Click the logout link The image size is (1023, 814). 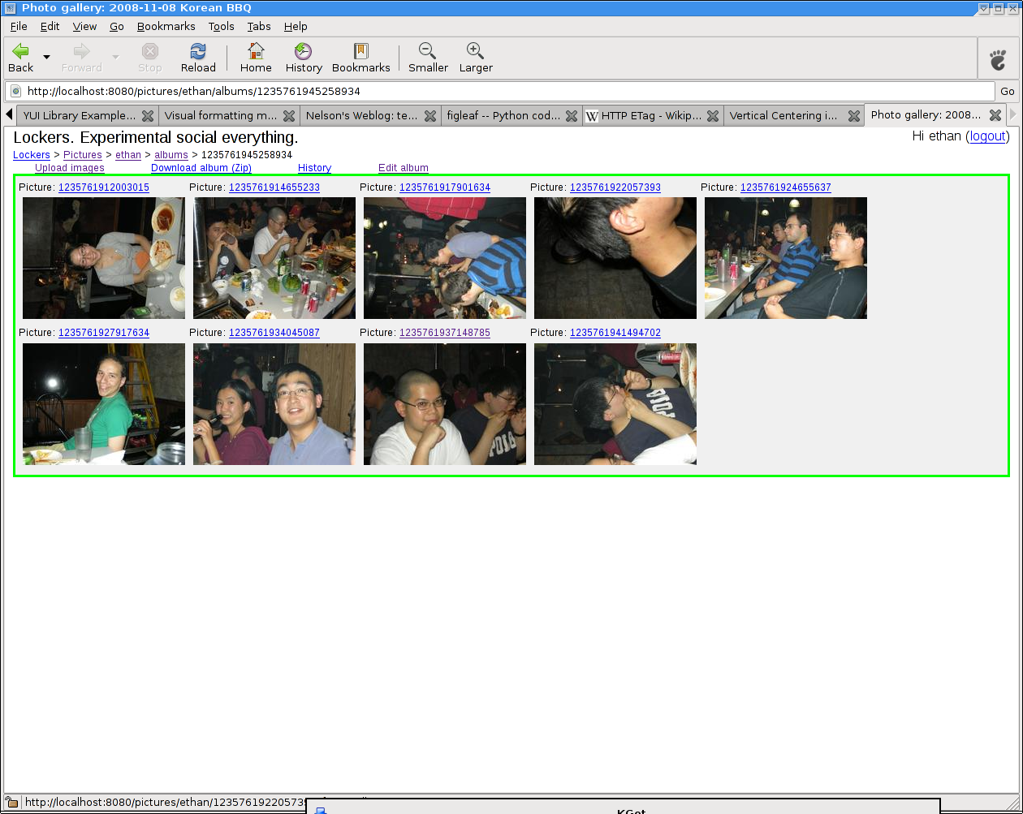[988, 136]
